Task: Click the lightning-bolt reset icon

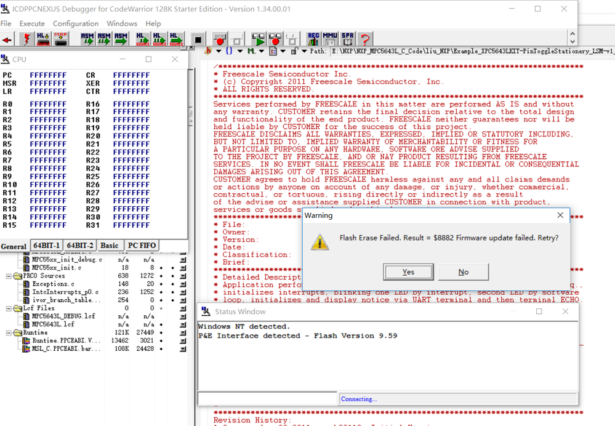Action: [x=26, y=39]
